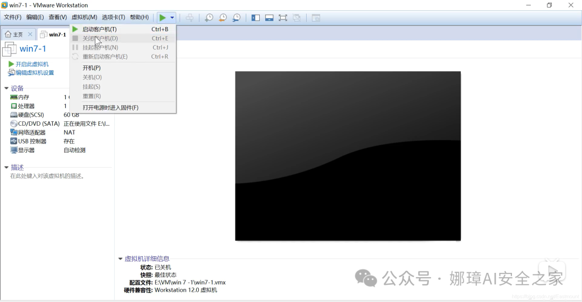Image resolution: width=582 pixels, height=302 pixels.
Task: Choose 关闭客户机(D) menu entry
Action: 123,38
